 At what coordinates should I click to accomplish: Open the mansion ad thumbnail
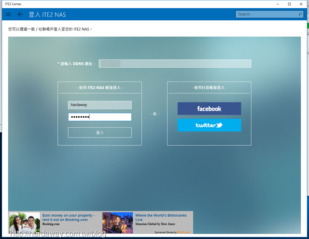[117, 223]
